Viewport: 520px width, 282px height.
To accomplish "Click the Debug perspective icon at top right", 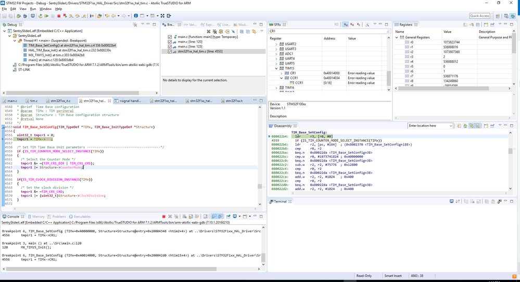I will click(x=513, y=16).
